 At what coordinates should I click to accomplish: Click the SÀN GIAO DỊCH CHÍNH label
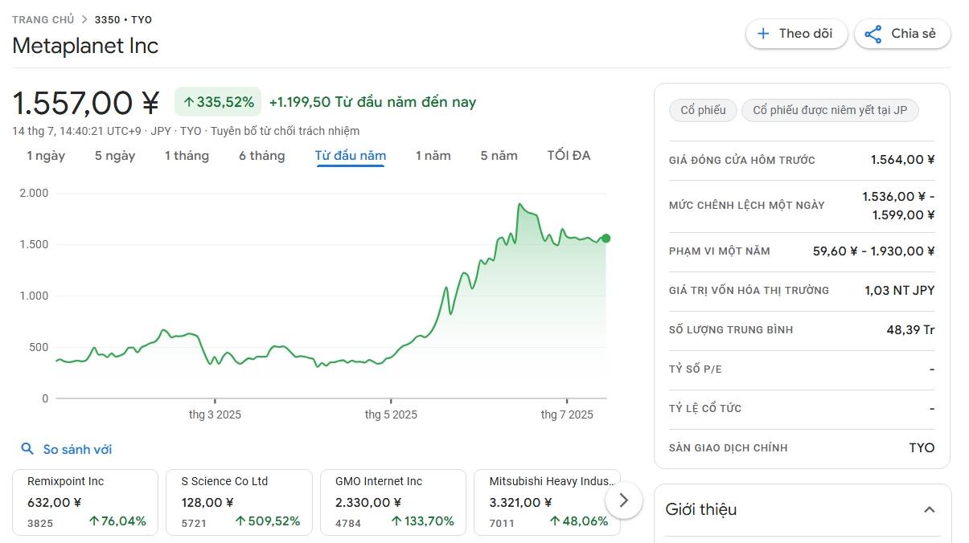pyautogui.click(x=729, y=447)
